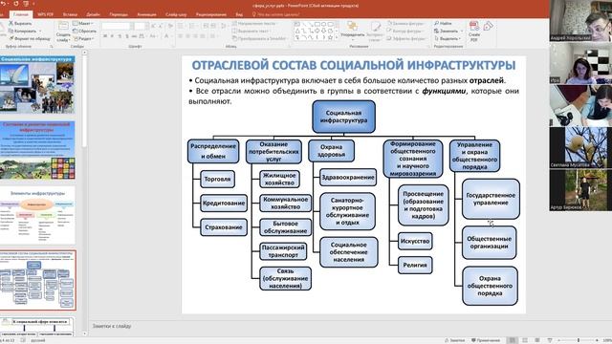Open the Слайд-шоу (Slide Show) ribbon tab
The height and width of the screenshot is (344, 612).
(x=176, y=14)
